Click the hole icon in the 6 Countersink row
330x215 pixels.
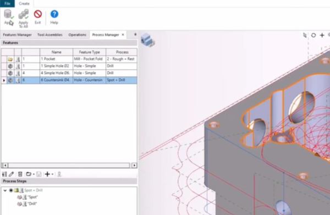10,80
